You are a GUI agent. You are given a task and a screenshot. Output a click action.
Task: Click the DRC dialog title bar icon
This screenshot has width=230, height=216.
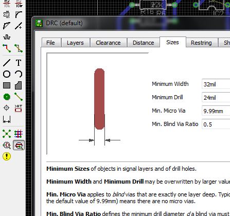tap(39, 23)
